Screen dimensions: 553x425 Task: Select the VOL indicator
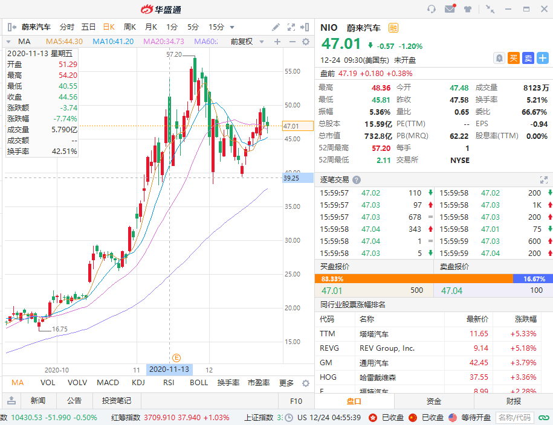(x=48, y=383)
